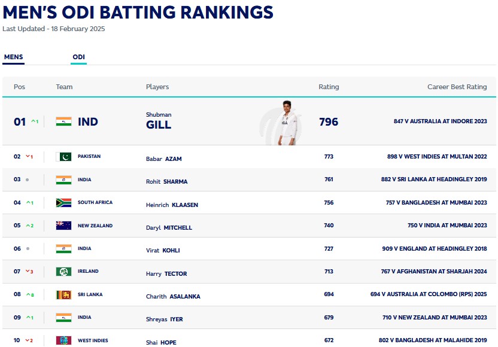Select the ODI format tab
Image resolution: width=498 pixels, height=347 pixels.
pyautogui.click(x=78, y=57)
